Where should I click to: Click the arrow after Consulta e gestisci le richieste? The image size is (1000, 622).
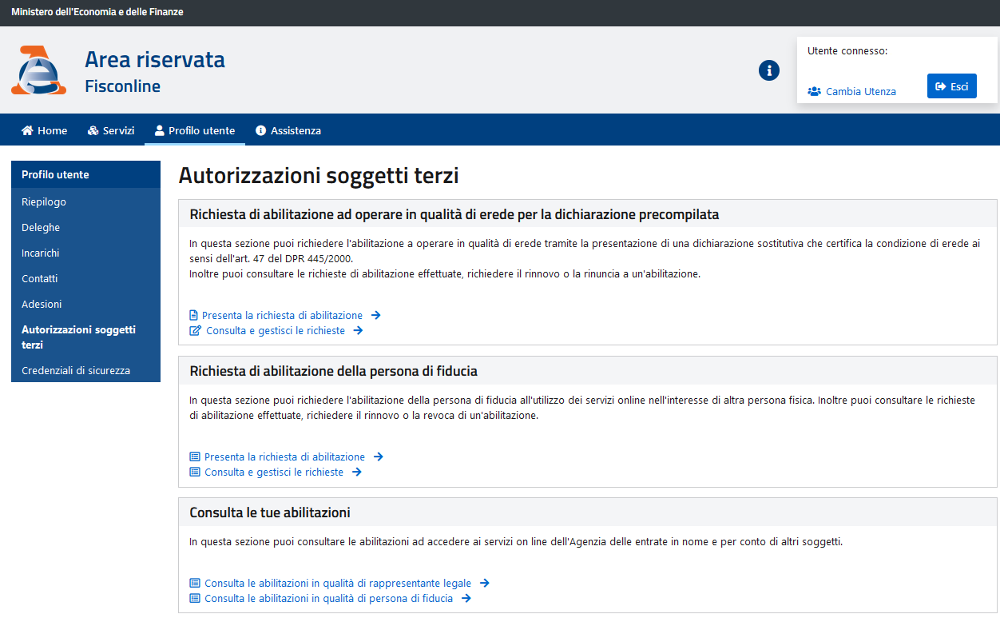[x=359, y=330]
